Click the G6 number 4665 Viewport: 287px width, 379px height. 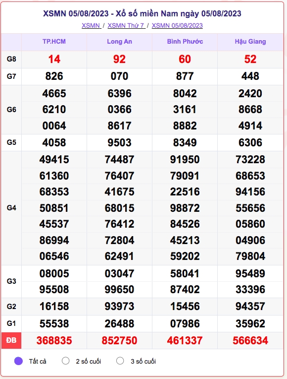point(54,94)
